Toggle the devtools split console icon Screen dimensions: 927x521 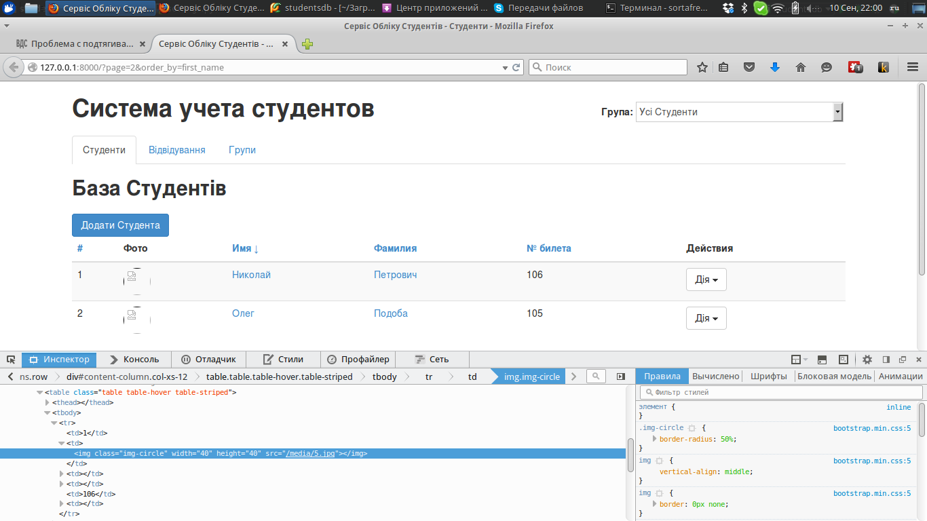click(x=822, y=360)
